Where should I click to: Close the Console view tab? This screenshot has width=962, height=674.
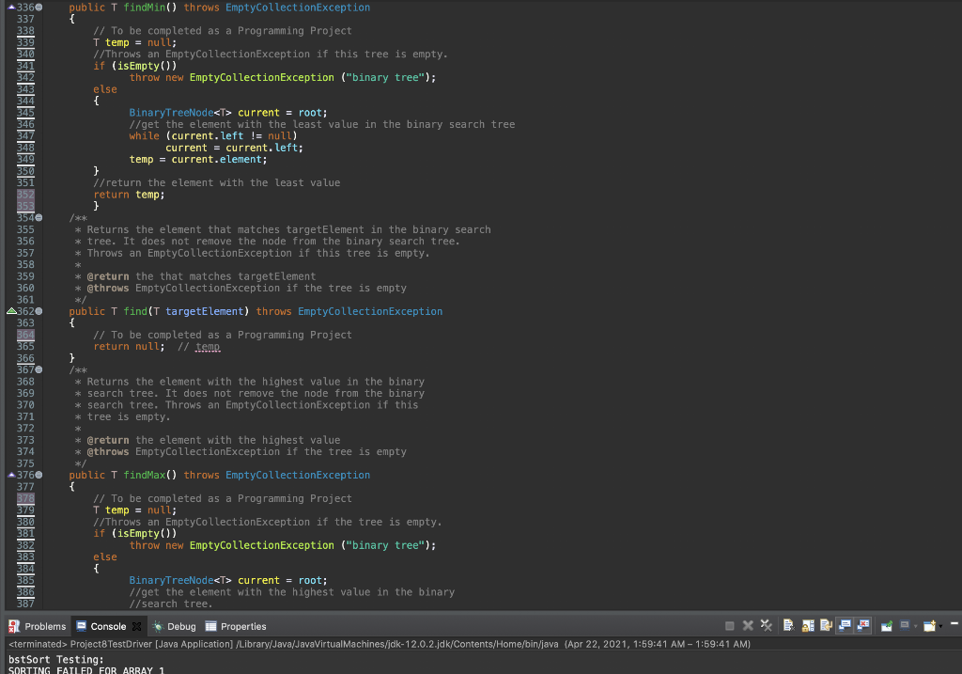point(137,626)
